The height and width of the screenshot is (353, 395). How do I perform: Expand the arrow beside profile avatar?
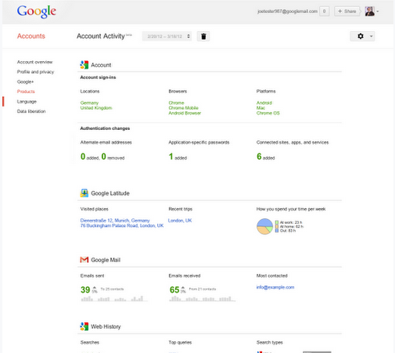pyautogui.click(x=378, y=11)
